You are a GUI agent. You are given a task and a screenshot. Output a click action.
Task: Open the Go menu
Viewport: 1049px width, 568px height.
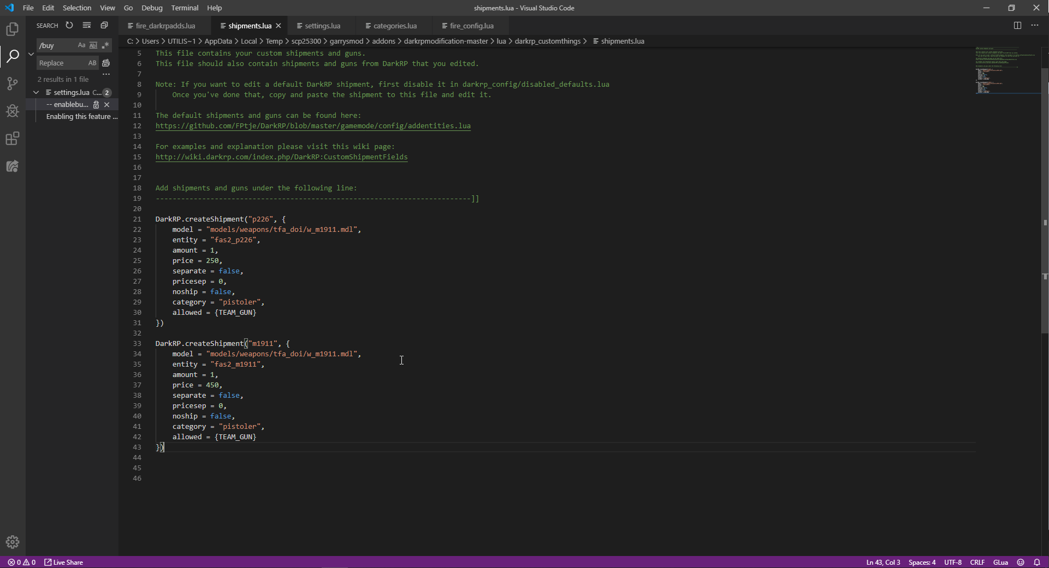pos(128,8)
